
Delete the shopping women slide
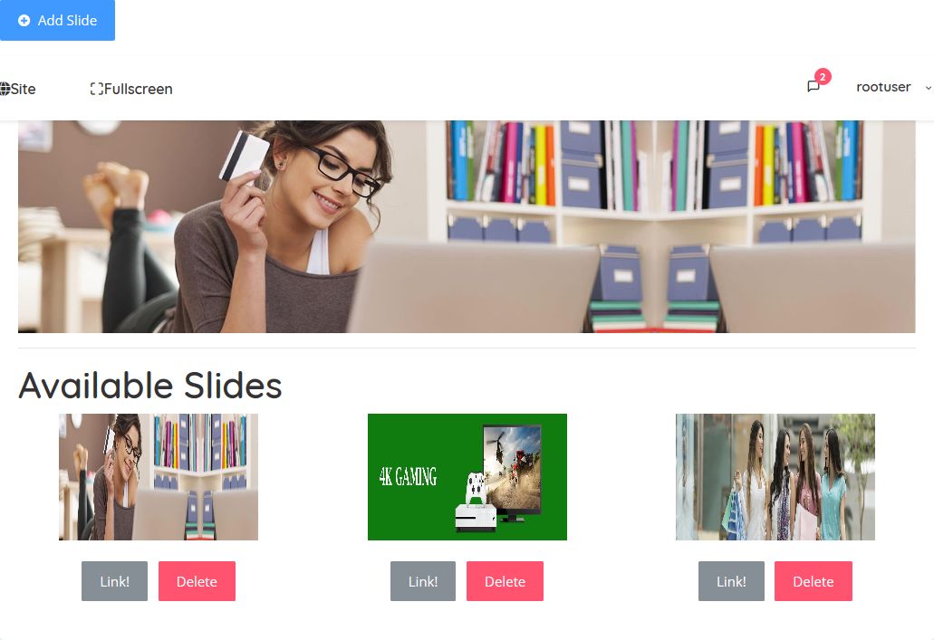(814, 581)
